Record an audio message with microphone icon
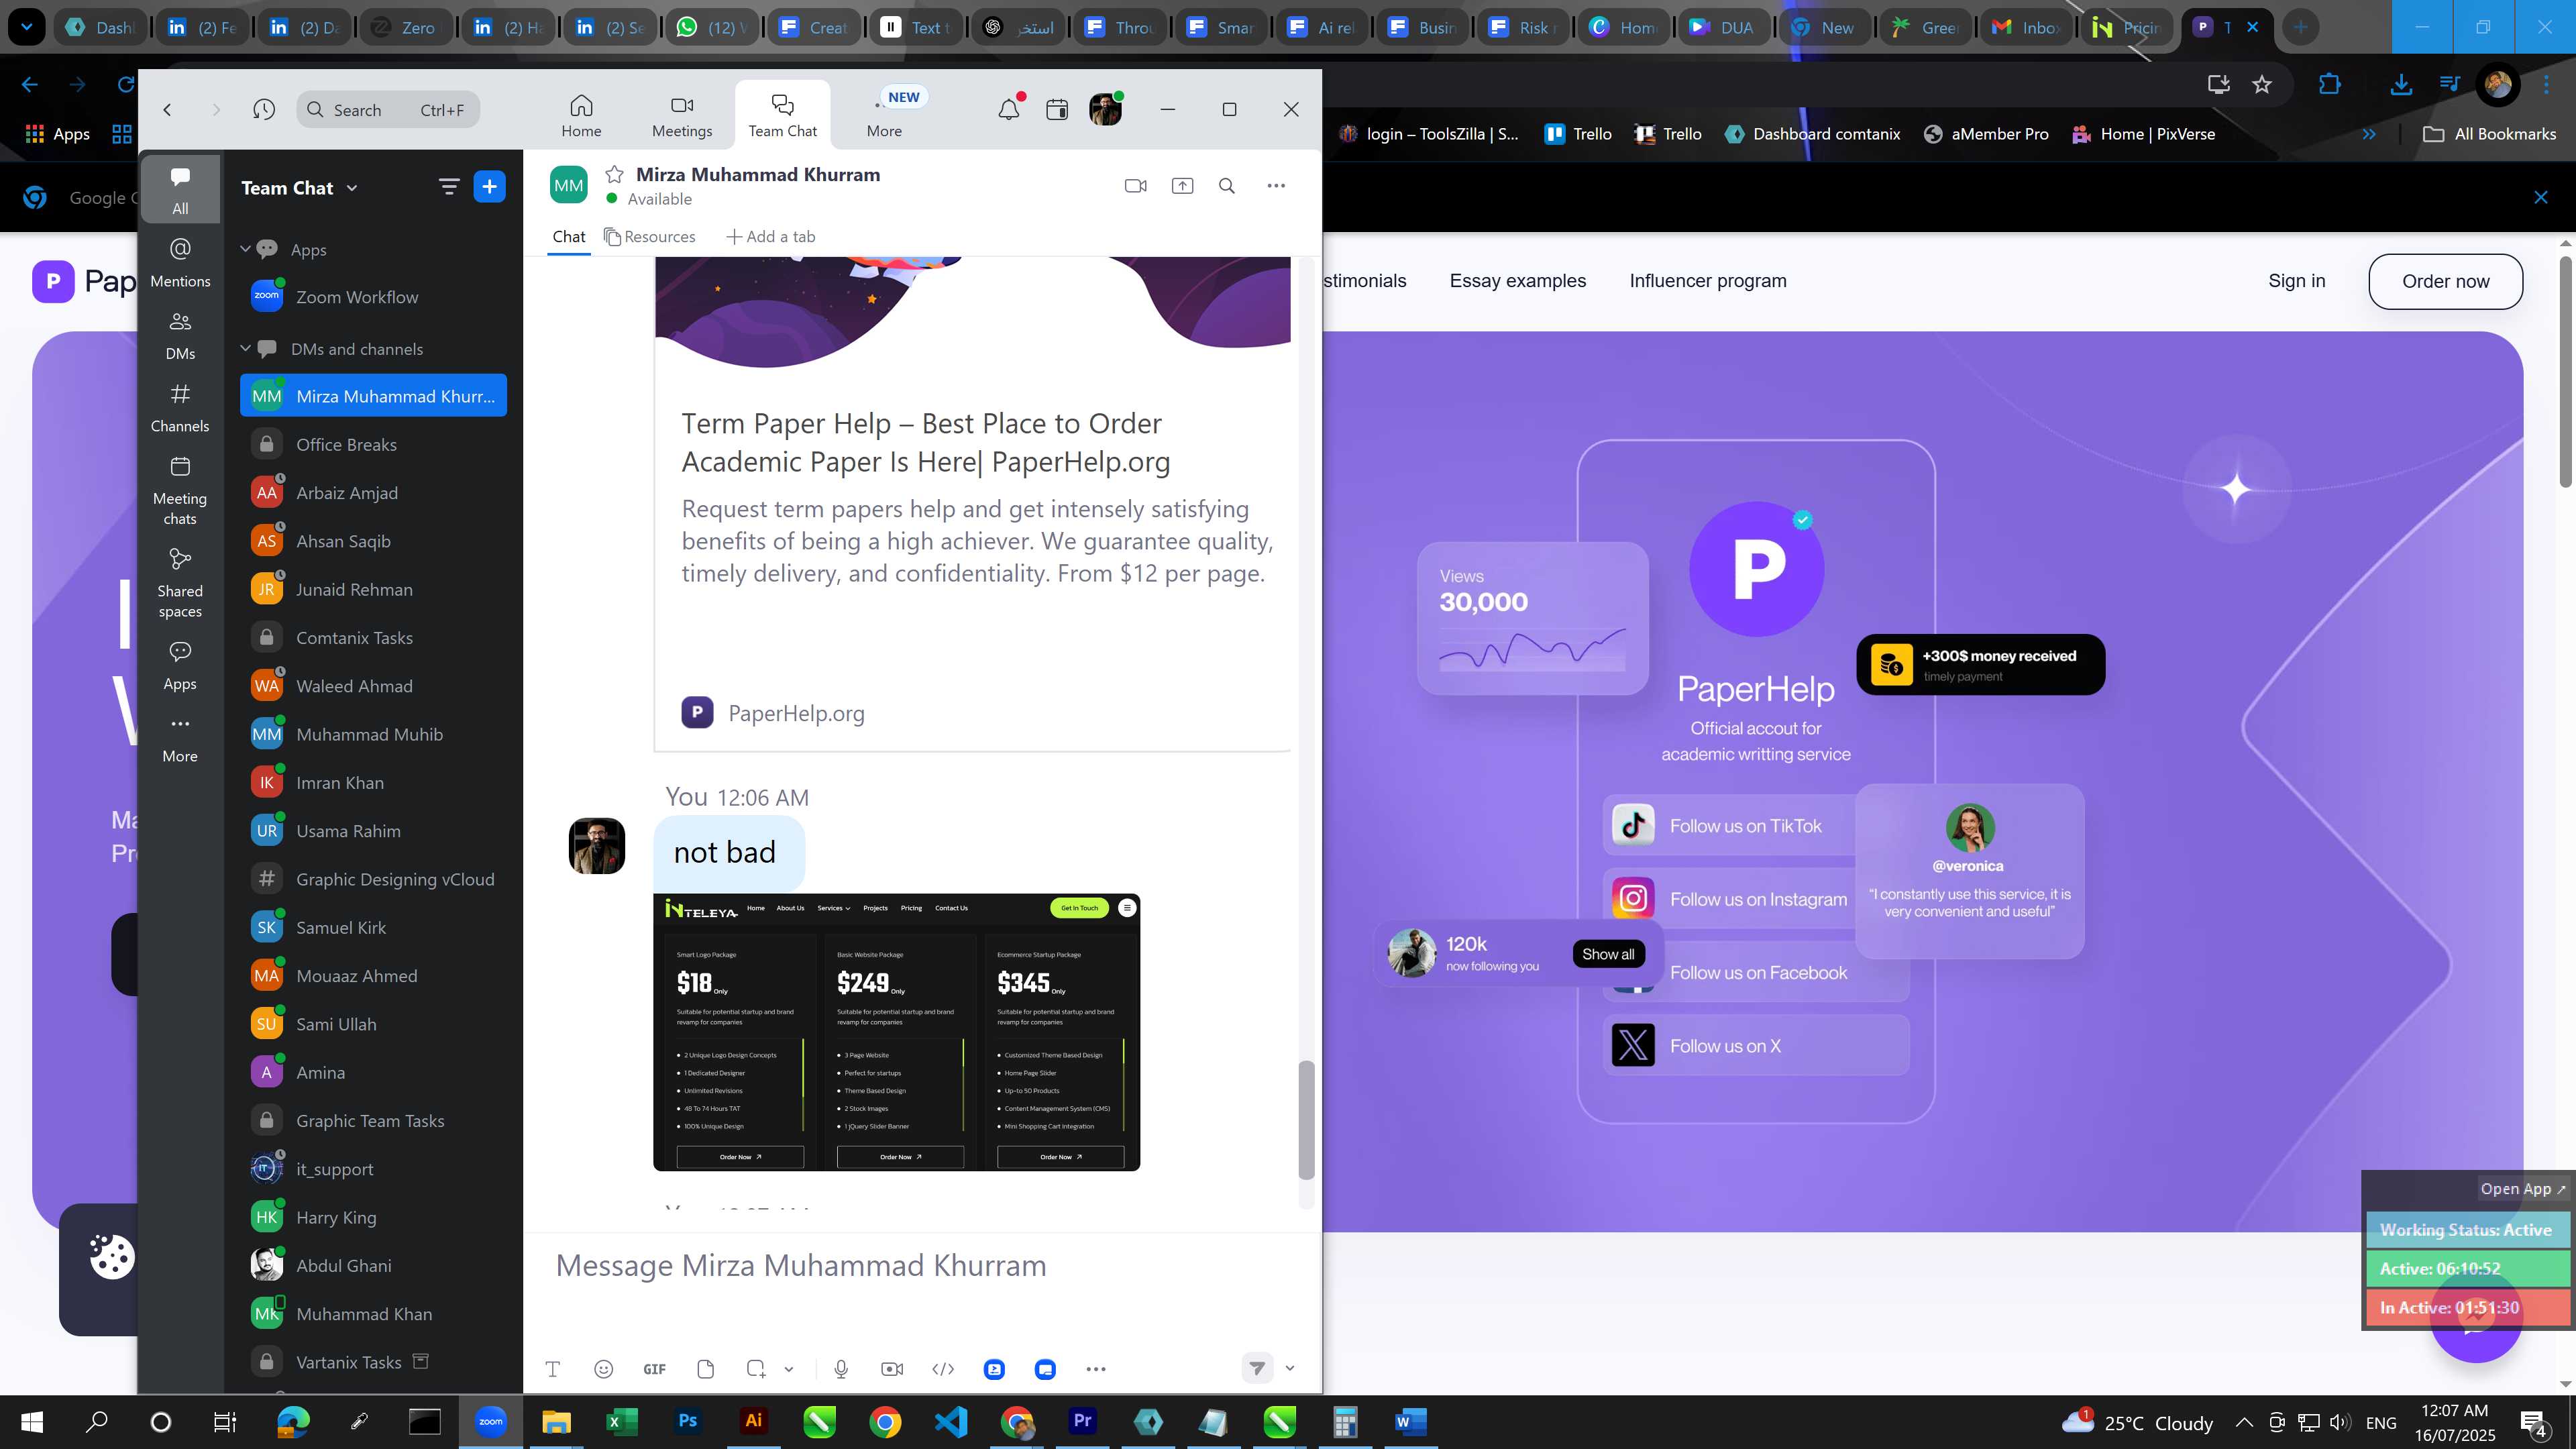 841,1369
